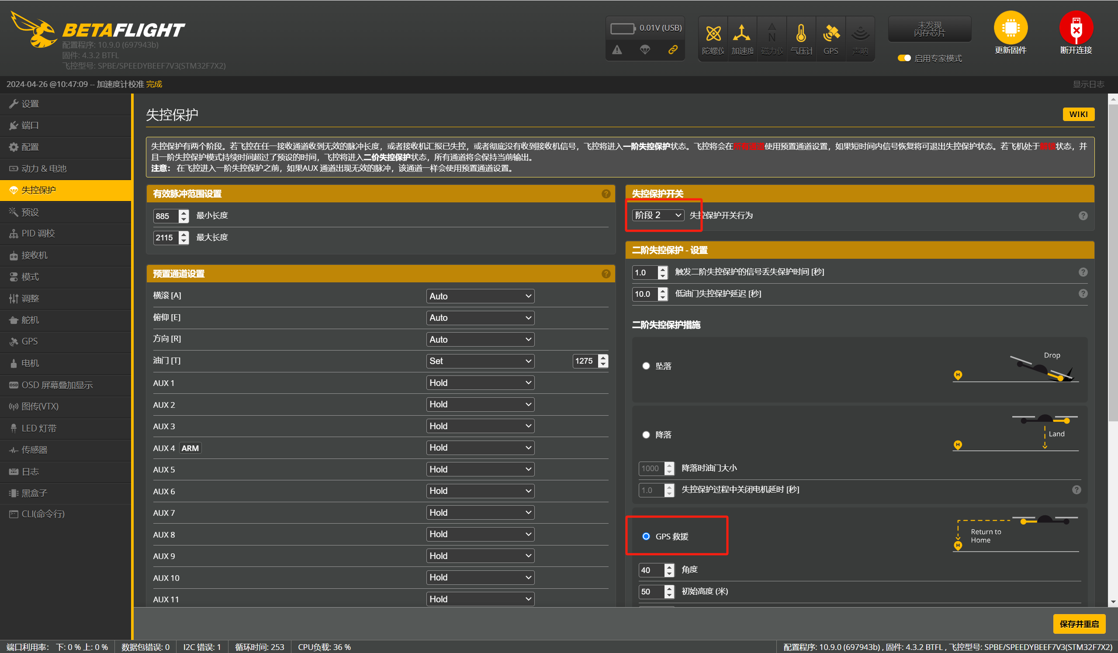Open the 图传(VTX) sidebar tab
Screen dimensions: 1118x653
point(66,406)
